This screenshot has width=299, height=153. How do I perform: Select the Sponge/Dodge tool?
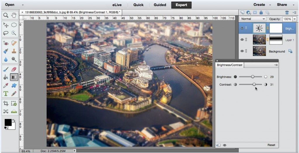[x=14, y=59]
